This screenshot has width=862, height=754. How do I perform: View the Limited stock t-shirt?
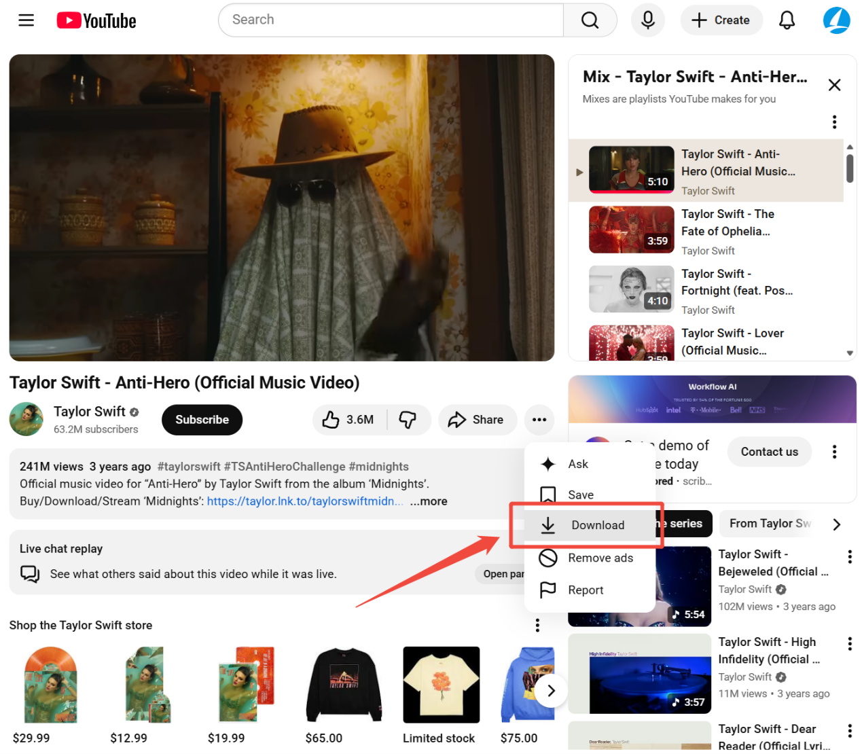(442, 685)
